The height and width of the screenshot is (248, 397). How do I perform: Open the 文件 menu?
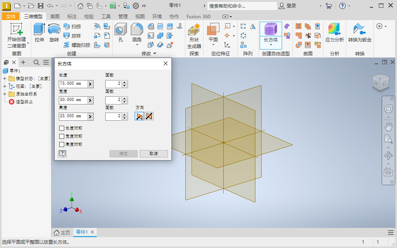[x=11, y=16]
